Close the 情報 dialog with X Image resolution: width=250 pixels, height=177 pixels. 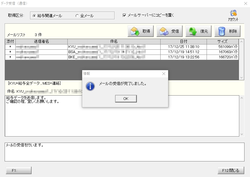point(163,74)
